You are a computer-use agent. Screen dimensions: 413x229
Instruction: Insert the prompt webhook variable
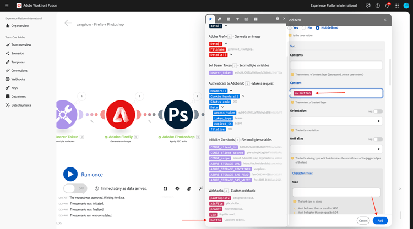[216, 209]
